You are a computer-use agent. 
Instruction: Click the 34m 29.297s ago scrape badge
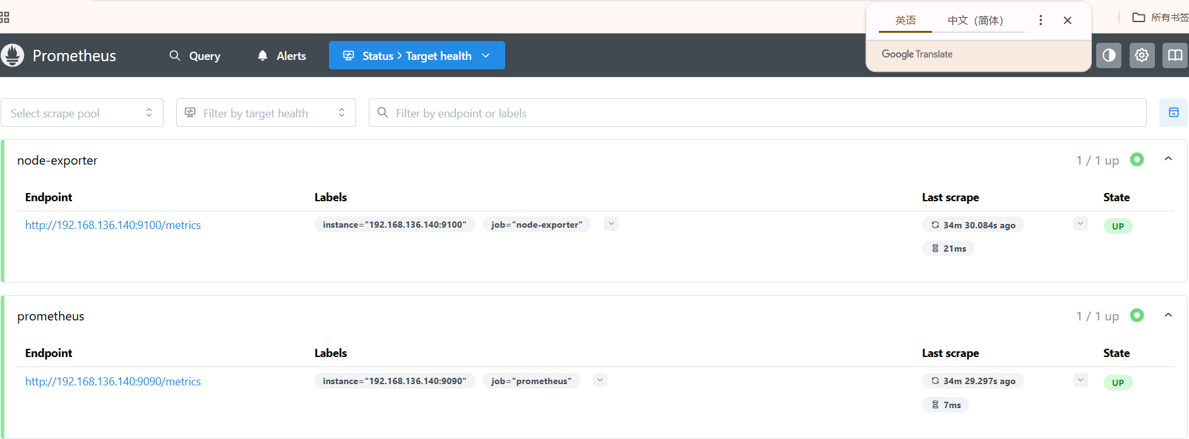point(973,381)
